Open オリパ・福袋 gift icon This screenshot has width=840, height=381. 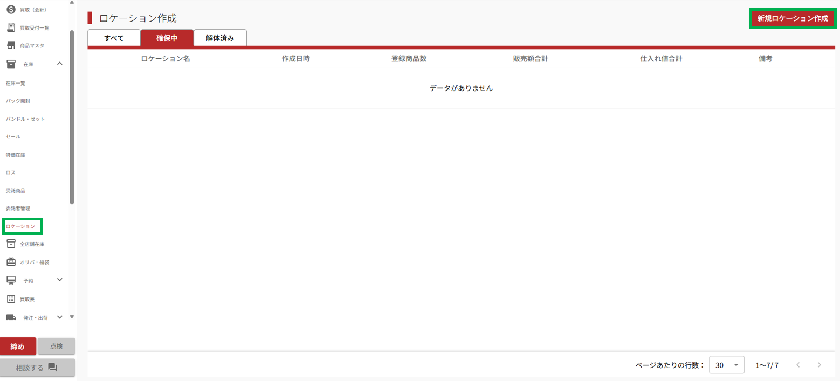pyautogui.click(x=11, y=262)
